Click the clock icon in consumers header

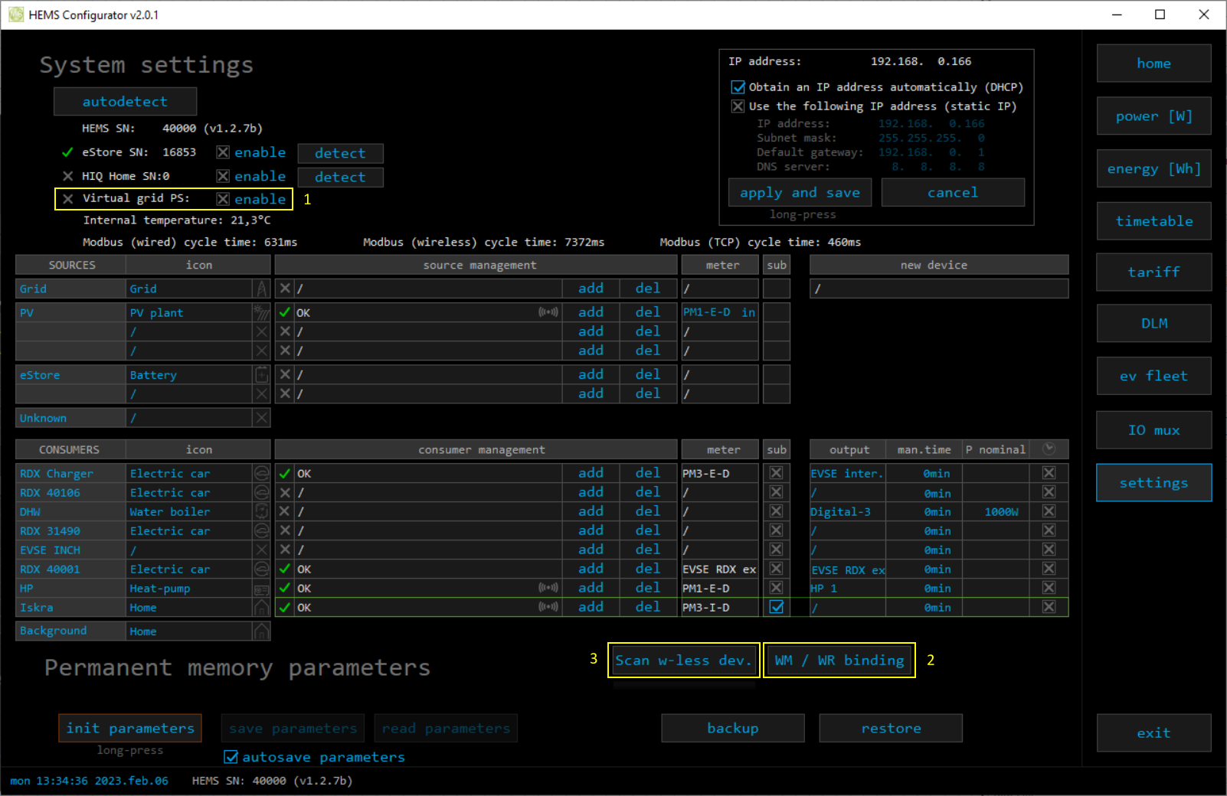point(1049,449)
